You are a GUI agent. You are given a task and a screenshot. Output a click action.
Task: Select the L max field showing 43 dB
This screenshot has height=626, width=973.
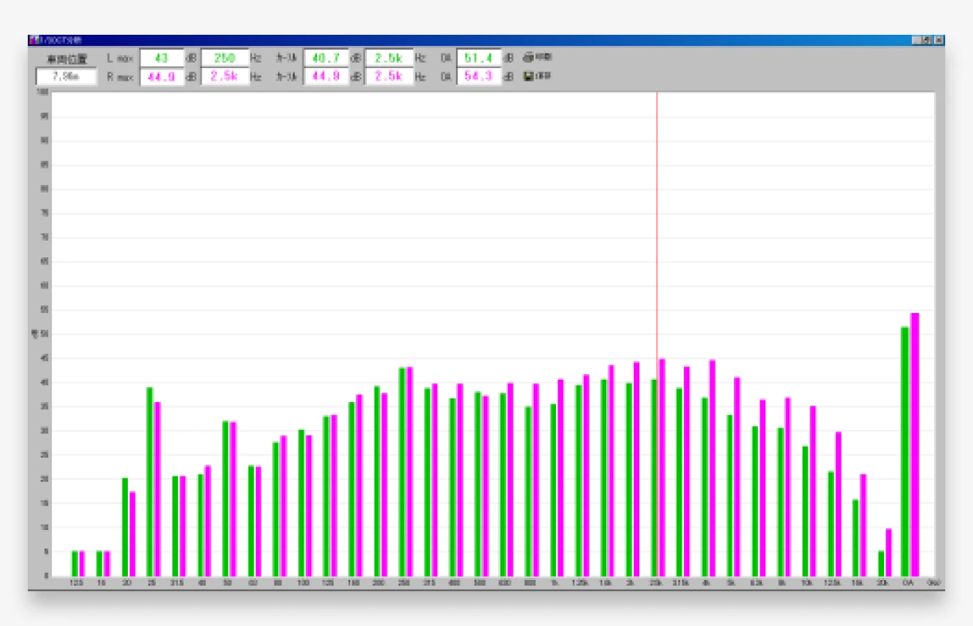[x=162, y=58]
